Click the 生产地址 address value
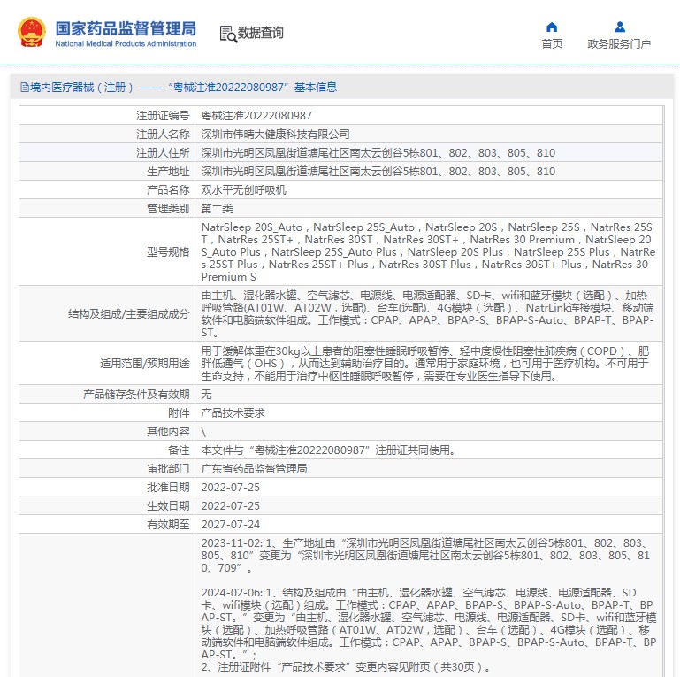680x677 pixels. 378,172
